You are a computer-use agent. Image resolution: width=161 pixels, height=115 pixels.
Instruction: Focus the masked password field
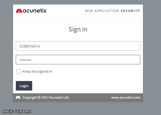(x=78, y=60)
